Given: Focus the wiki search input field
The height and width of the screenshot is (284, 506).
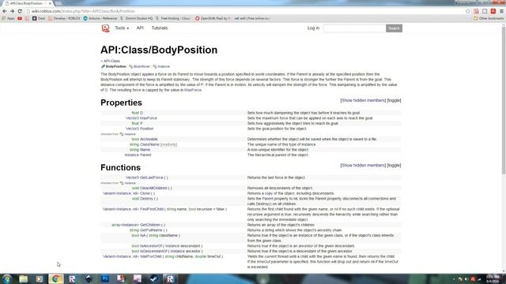Looking at the screenshot, I should click(355, 28).
